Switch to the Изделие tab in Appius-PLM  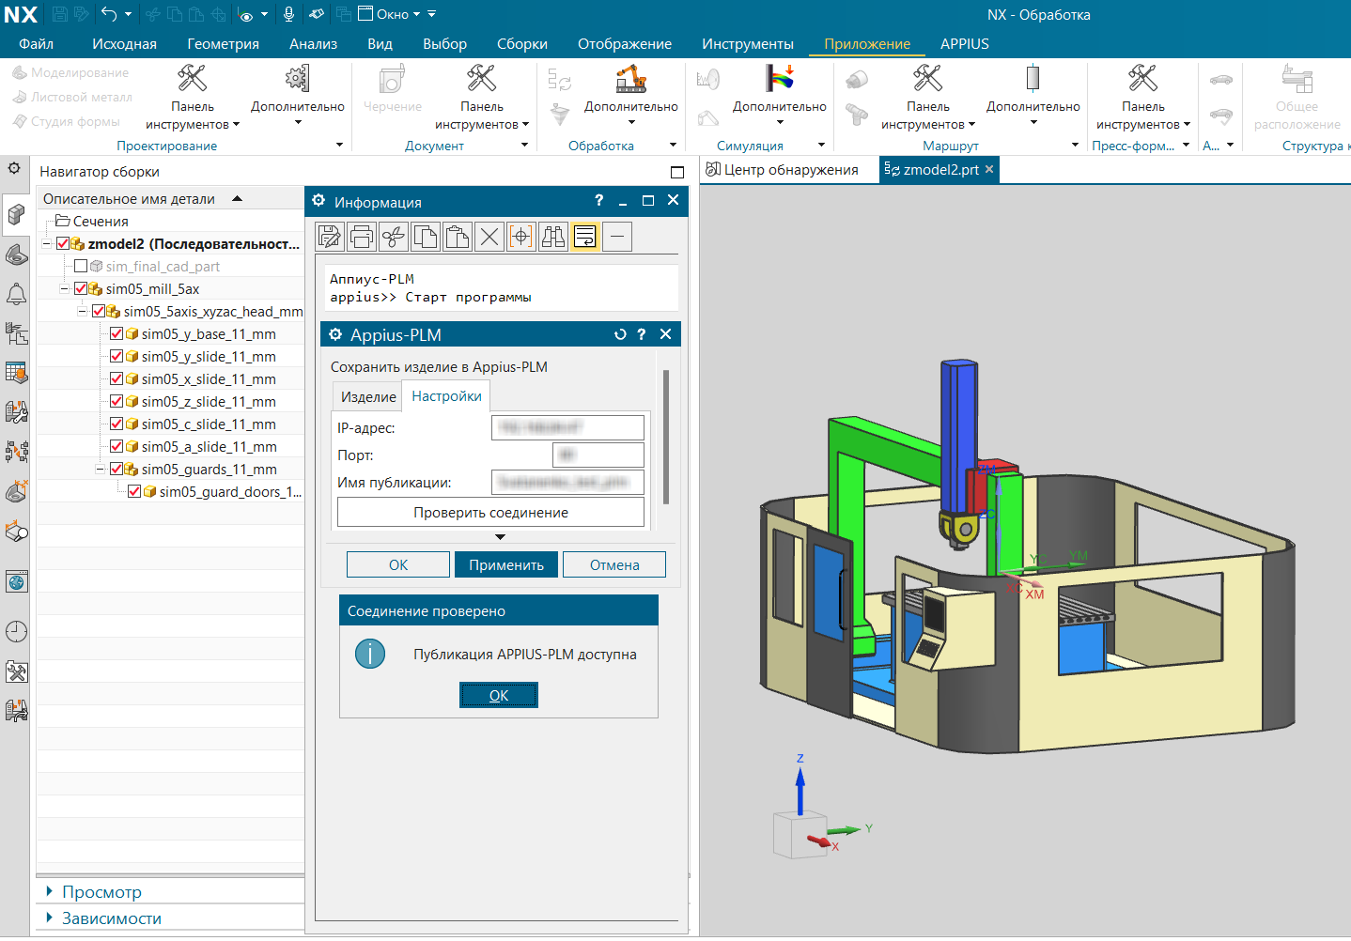(x=368, y=397)
